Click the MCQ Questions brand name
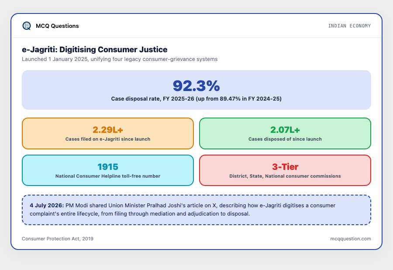This screenshot has width=393, height=270. click(x=57, y=26)
